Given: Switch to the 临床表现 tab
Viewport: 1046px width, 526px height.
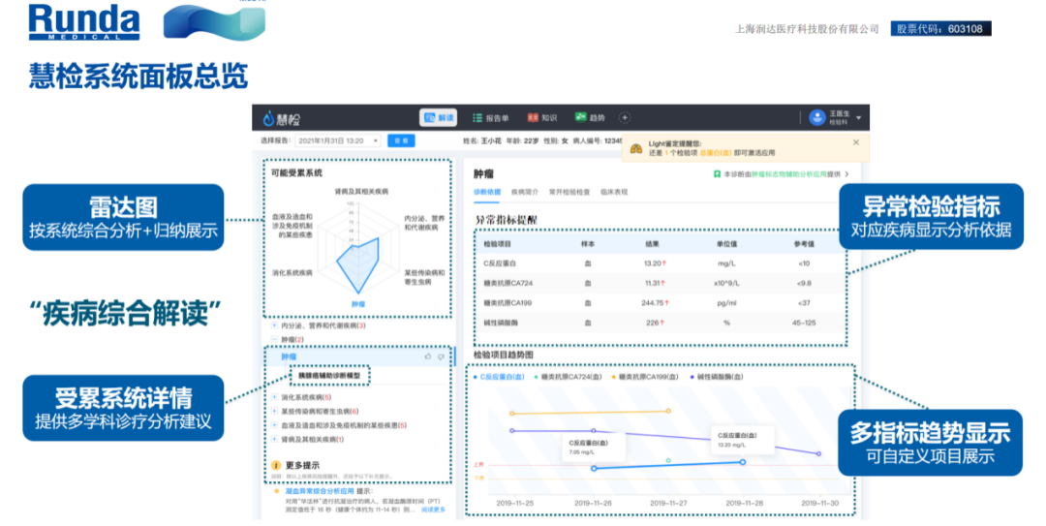Looking at the screenshot, I should [614, 192].
